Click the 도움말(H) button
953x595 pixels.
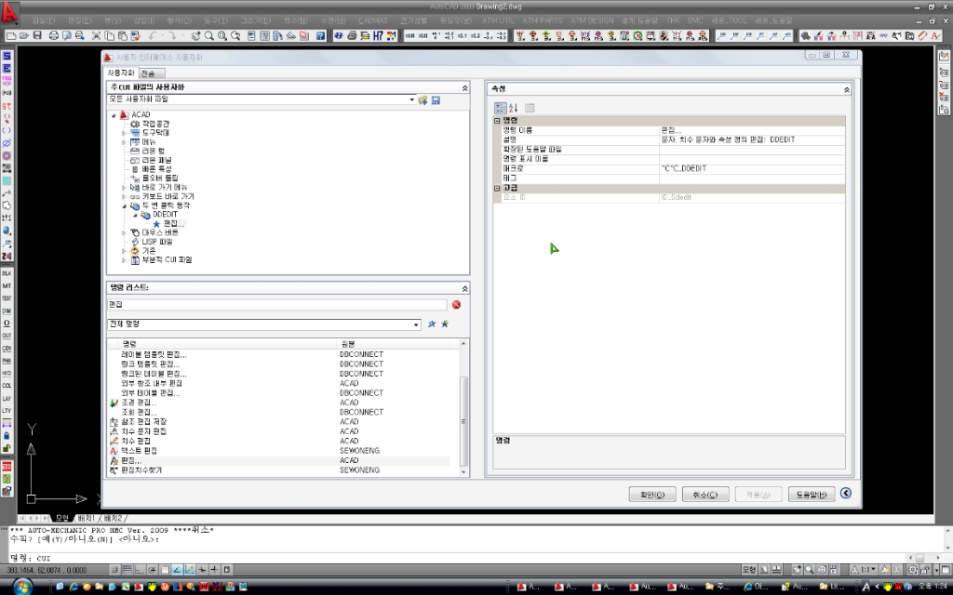coord(812,495)
